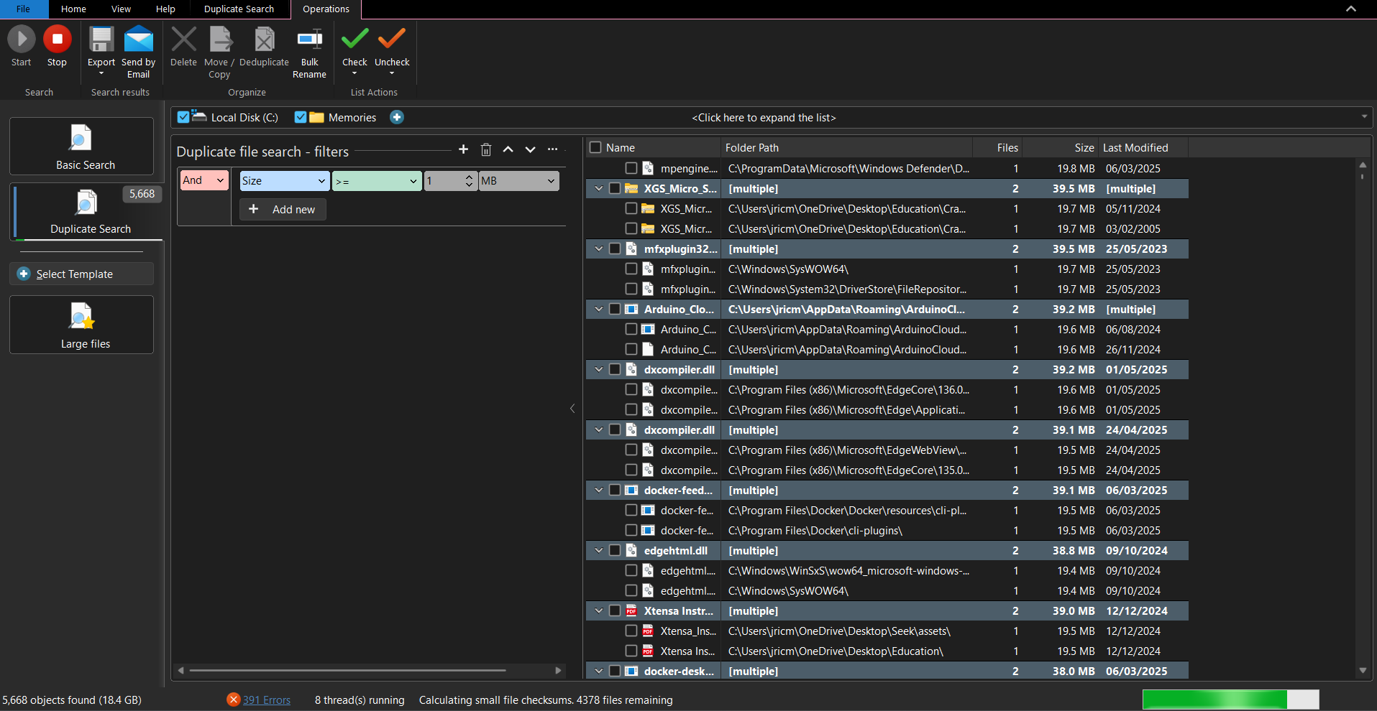Click the Export results icon
1377x711 pixels.
[101, 39]
